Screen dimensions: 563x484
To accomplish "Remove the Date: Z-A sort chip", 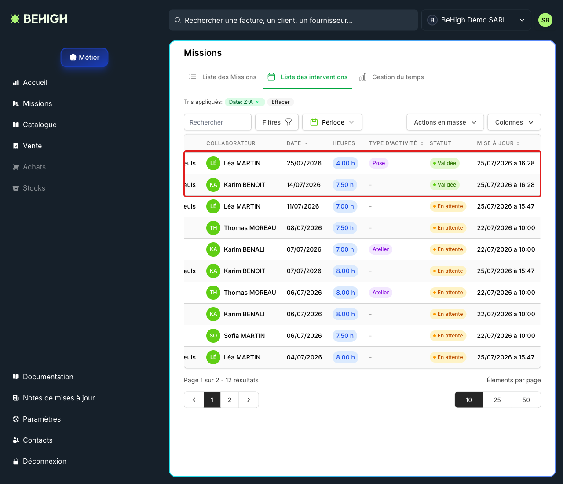I will click(257, 102).
